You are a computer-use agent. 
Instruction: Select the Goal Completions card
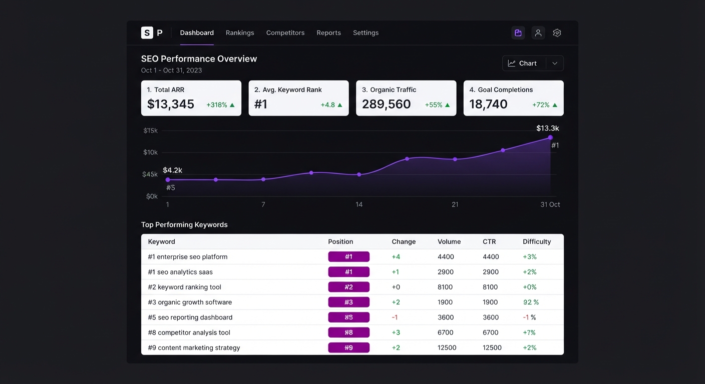[513, 98]
